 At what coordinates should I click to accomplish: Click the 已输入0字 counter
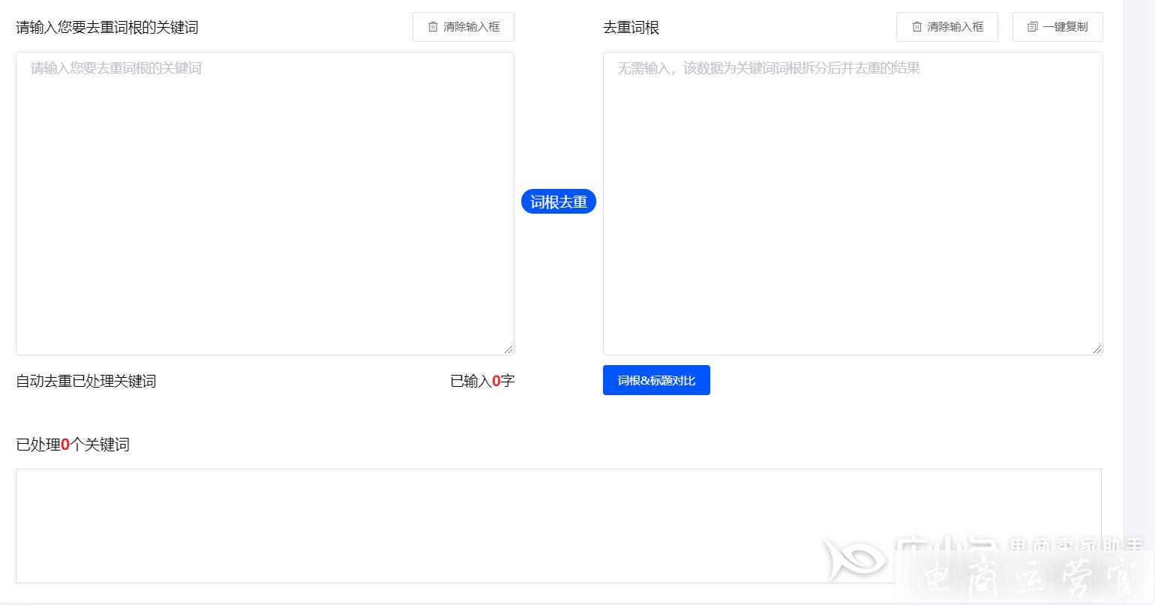[x=482, y=381]
